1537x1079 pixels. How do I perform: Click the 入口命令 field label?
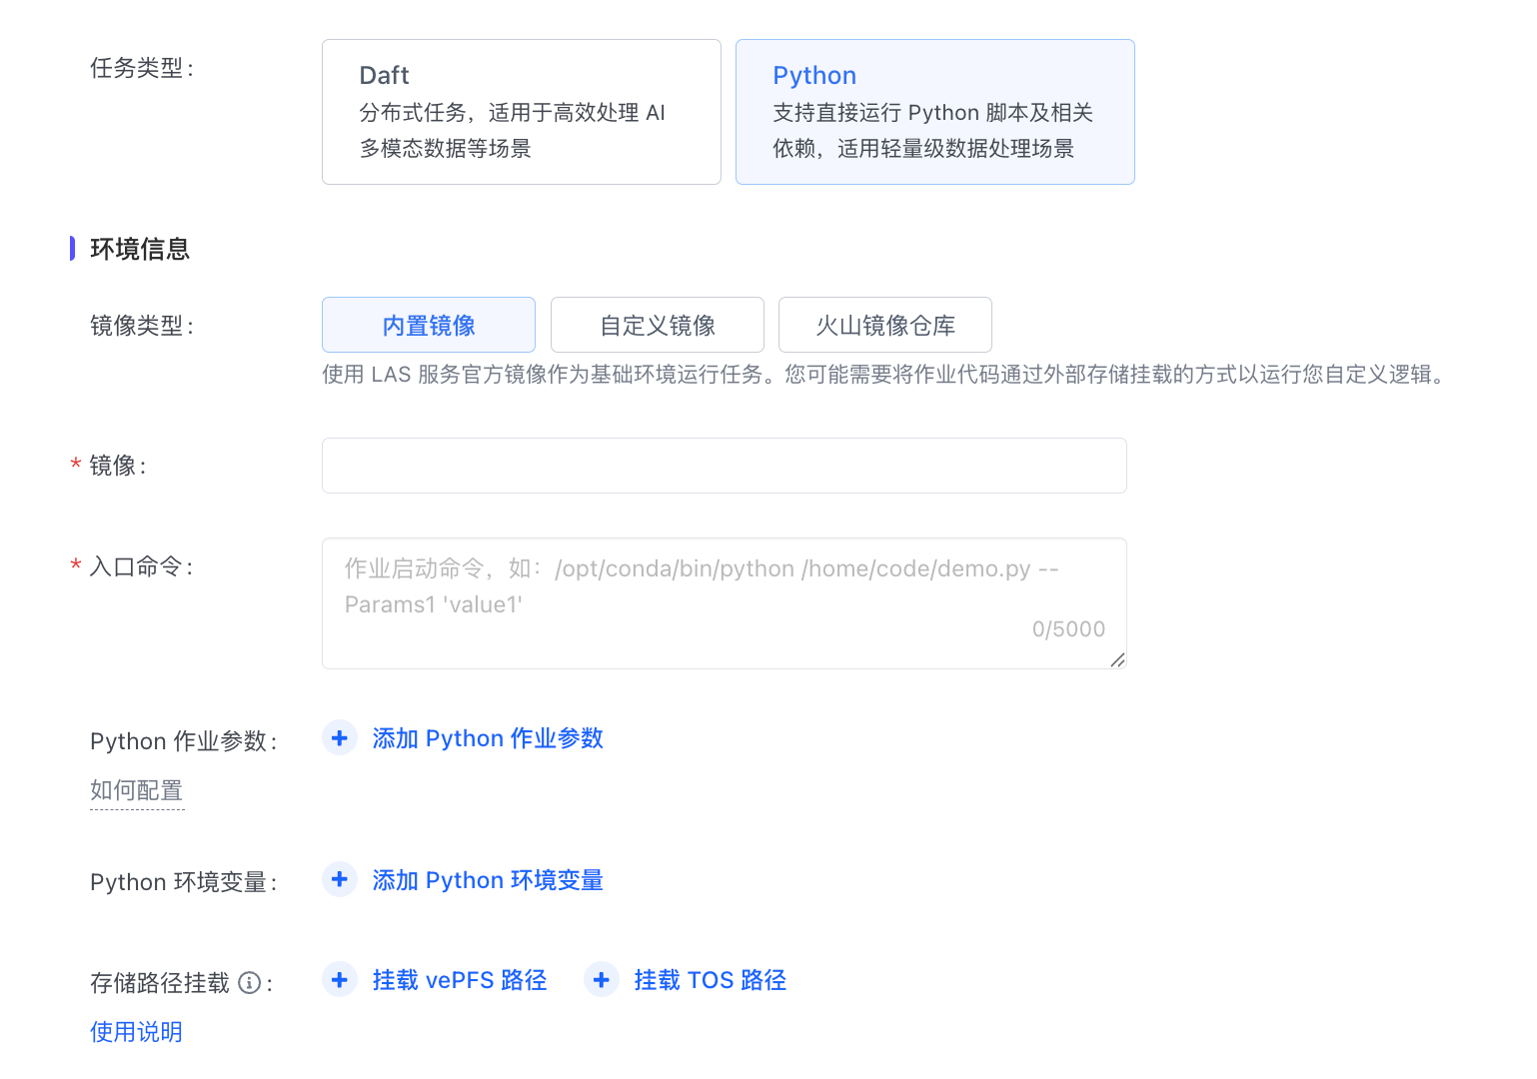pos(141,566)
